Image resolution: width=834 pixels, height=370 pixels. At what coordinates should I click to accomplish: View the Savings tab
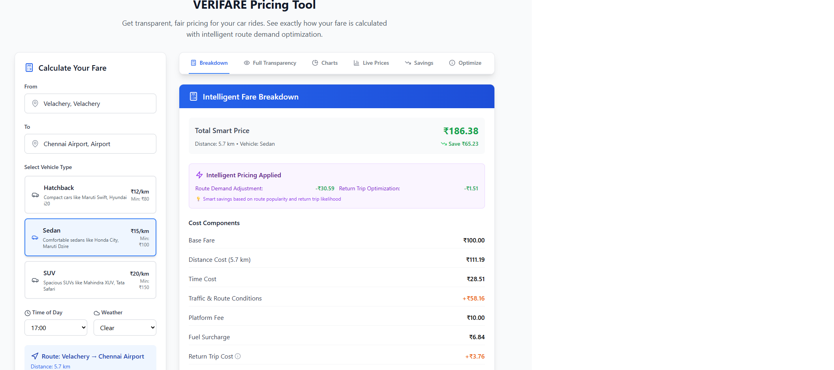click(x=419, y=63)
